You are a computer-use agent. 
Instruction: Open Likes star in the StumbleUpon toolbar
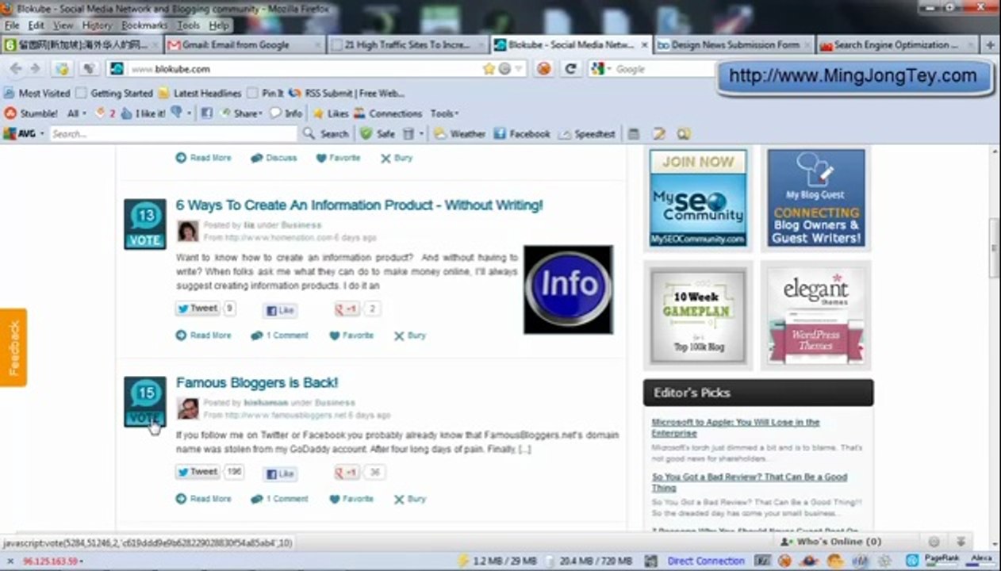coord(331,113)
